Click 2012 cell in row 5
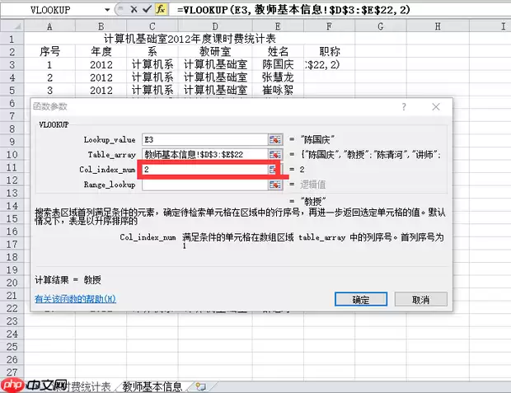This screenshot has height=393, width=511. pos(101,90)
